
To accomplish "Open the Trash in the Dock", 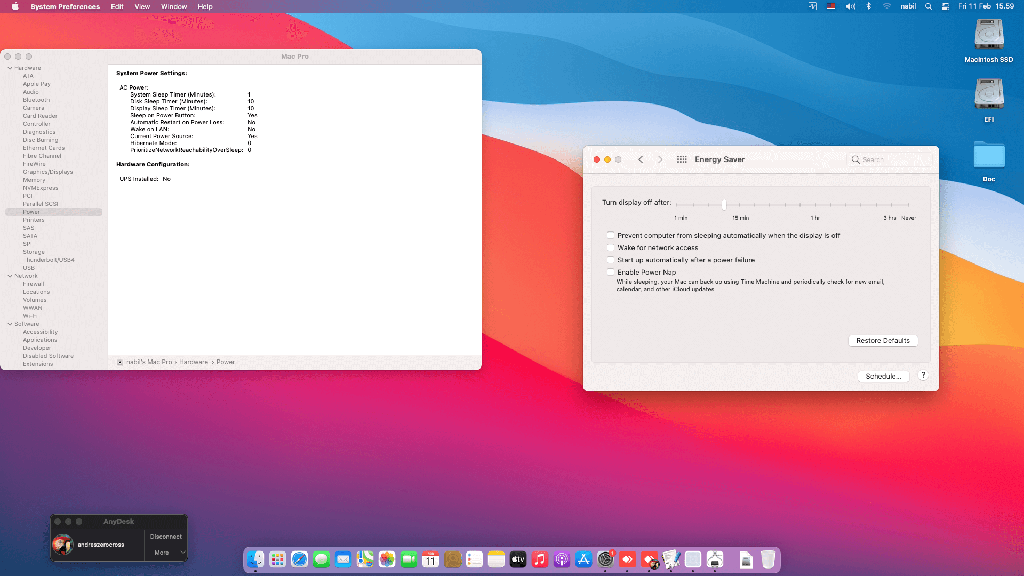I will point(768,559).
